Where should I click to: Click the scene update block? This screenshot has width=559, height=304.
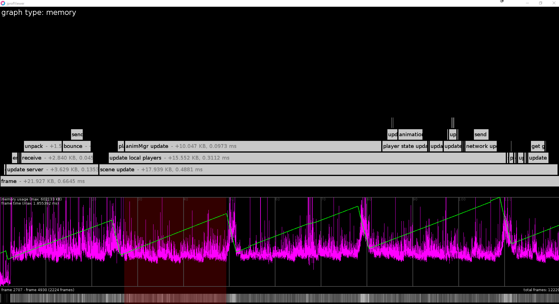pos(328,170)
